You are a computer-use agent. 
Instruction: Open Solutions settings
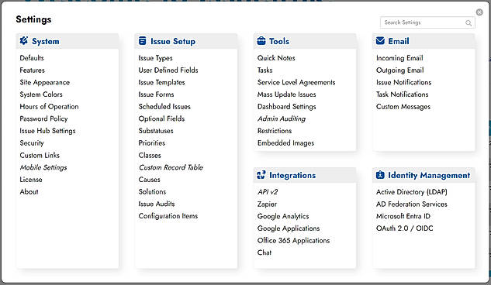tap(153, 192)
